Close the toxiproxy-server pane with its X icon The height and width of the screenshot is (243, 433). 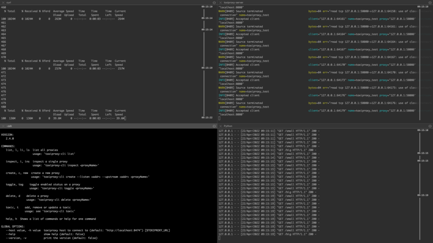(x=220, y=3)
